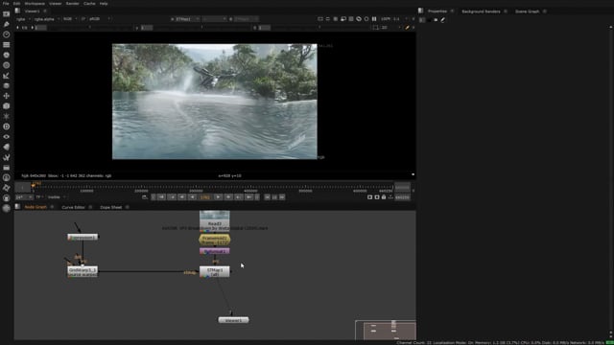
Task: Open the Merge nodes toolbar menu
Action: click(x=7, y=85)
